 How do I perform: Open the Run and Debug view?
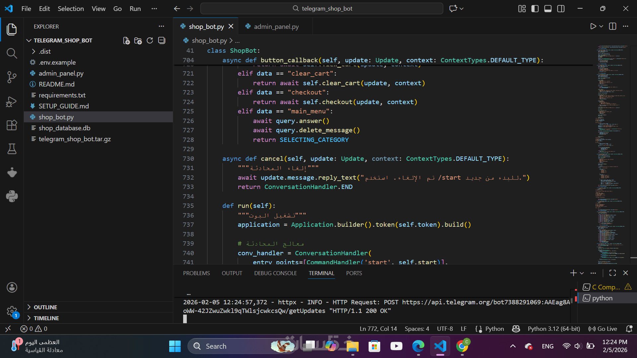point(12,101)
